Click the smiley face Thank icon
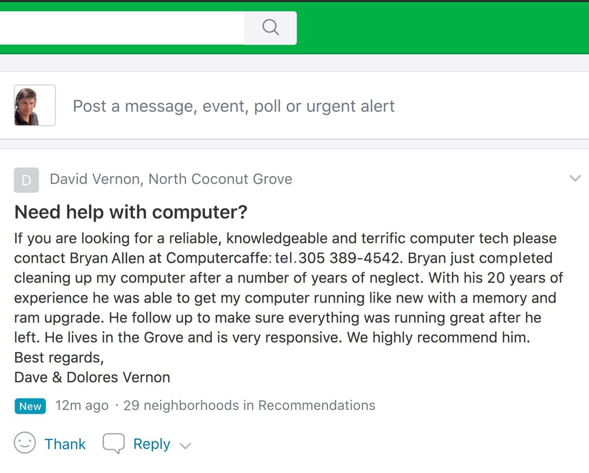 [x=25, y=443]
